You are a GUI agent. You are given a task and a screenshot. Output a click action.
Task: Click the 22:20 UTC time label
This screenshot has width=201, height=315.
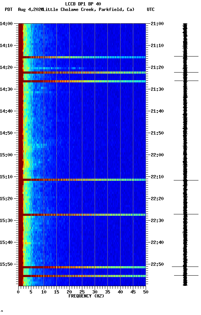[x=157, y=199]
